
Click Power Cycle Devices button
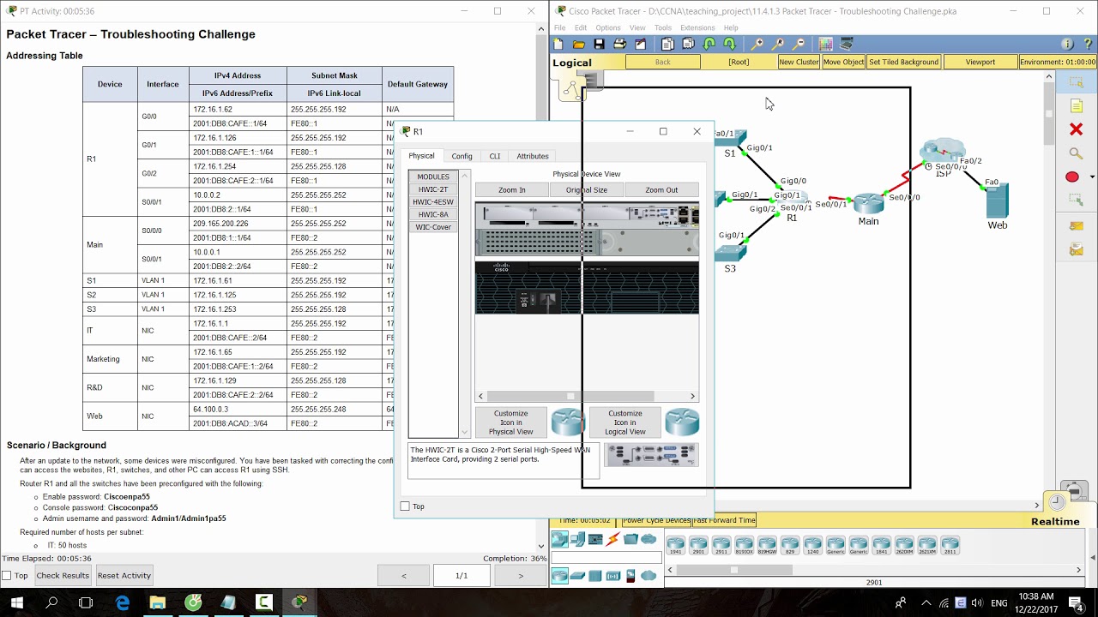[656, 520]
